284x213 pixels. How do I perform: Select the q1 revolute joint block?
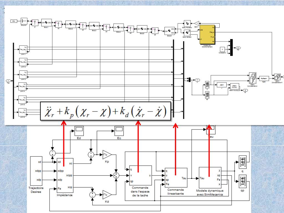(35, 23)
